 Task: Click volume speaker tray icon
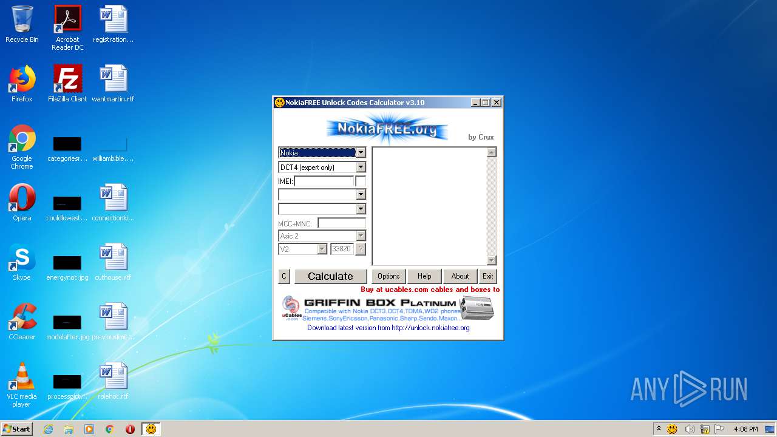pyautogui.click(x=690, y=429)
